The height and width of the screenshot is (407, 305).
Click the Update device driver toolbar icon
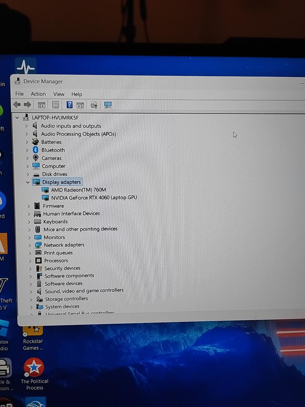(94, 105)
